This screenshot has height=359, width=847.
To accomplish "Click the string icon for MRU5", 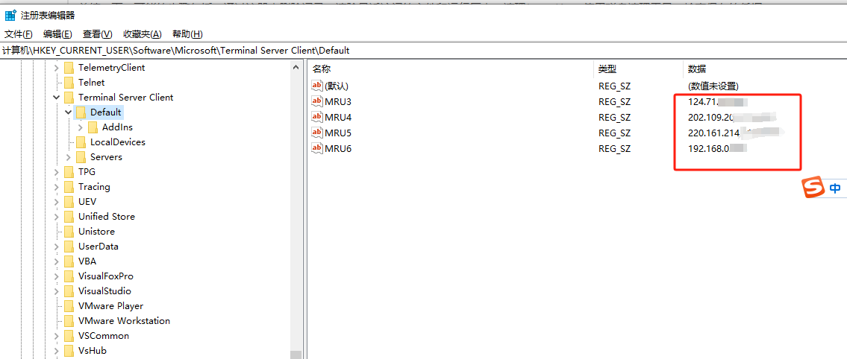I will point(317,133).
